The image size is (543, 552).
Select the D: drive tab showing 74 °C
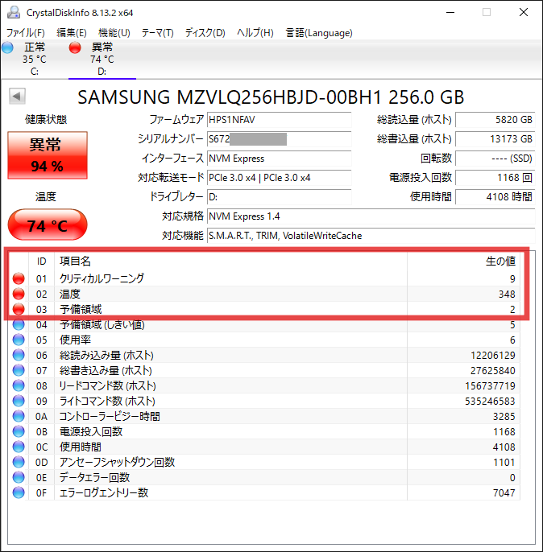pyautogui.click(x=102, y=60)
